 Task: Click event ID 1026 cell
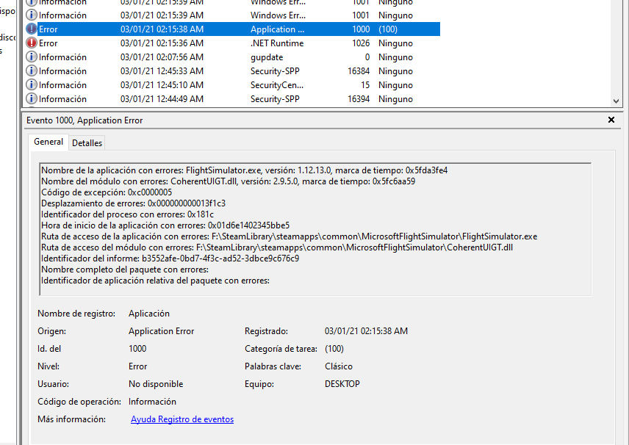[361, 43]
